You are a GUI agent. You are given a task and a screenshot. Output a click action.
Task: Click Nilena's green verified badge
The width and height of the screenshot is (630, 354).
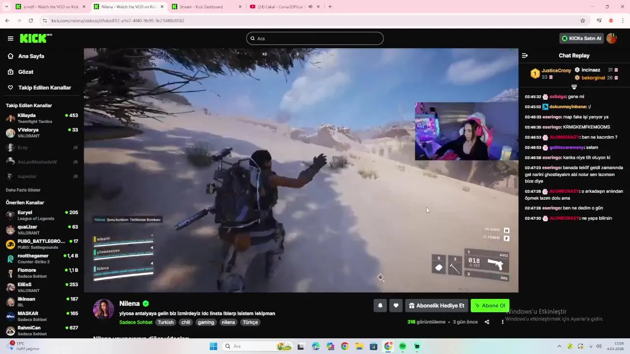[146, 304]
